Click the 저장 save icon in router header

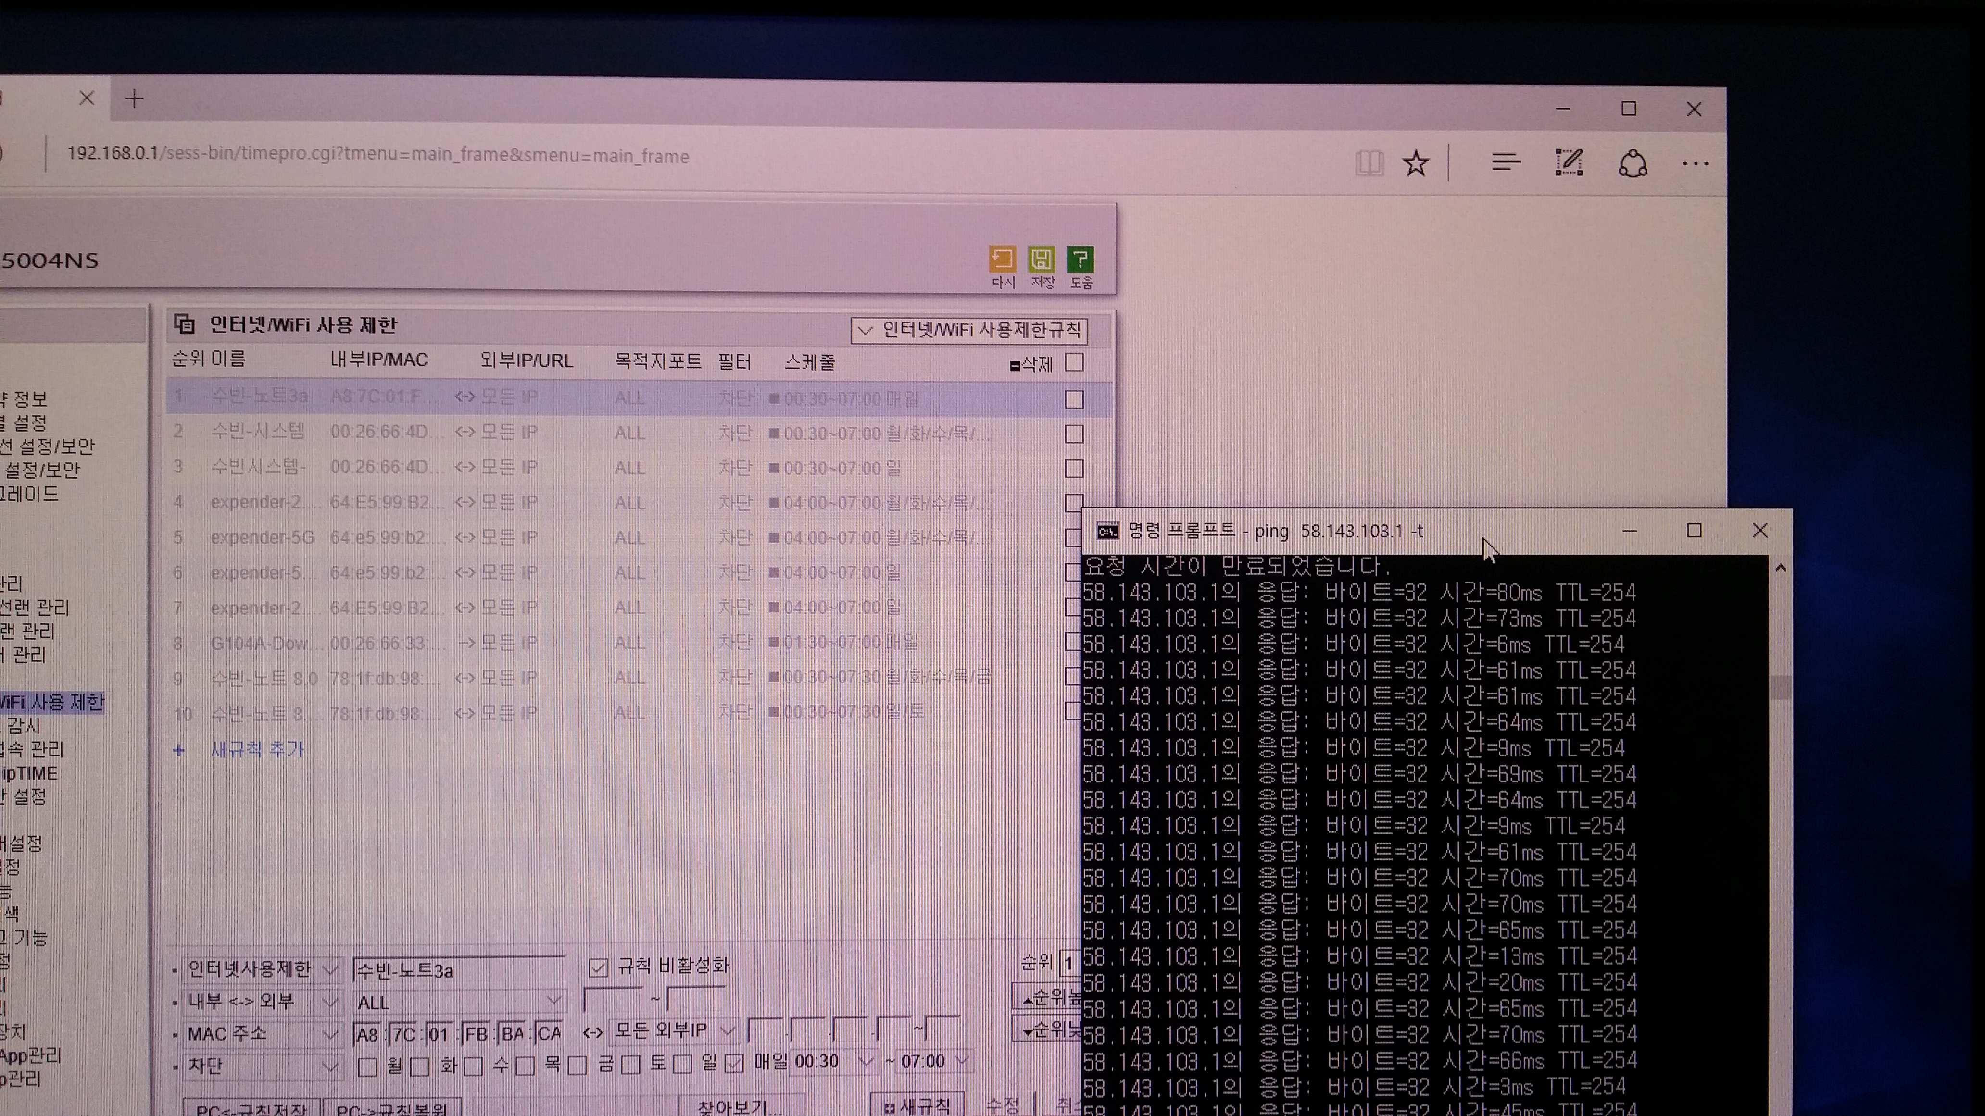point(1041,260)
